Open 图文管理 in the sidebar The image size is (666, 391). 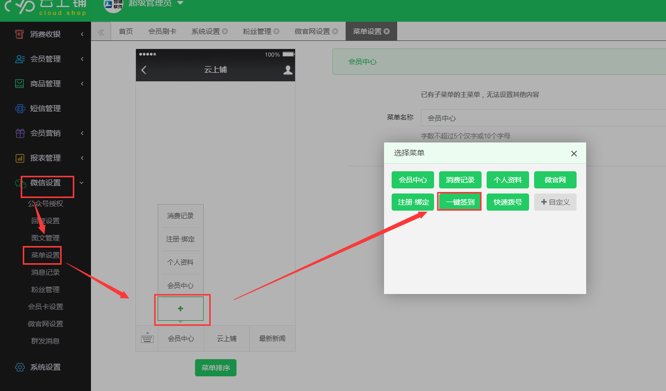(45, 238)
